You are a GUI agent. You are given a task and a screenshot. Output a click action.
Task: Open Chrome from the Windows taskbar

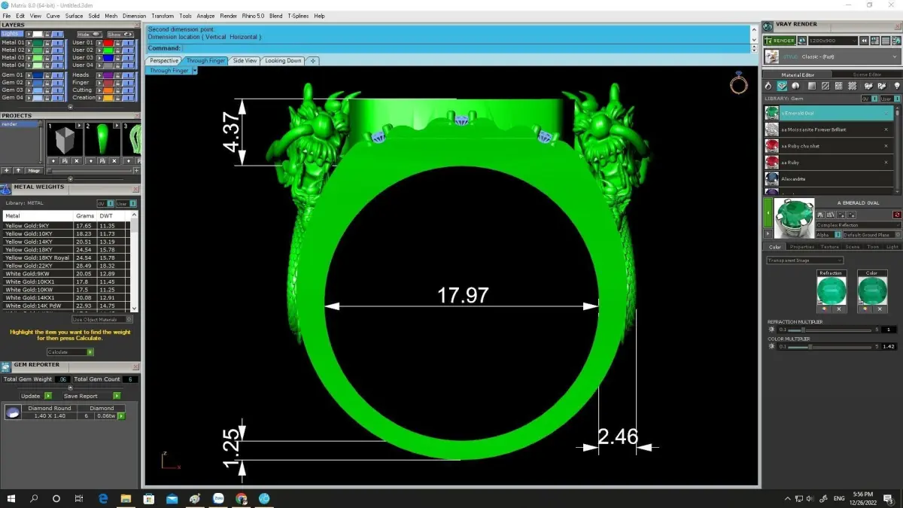pos(242,498)
